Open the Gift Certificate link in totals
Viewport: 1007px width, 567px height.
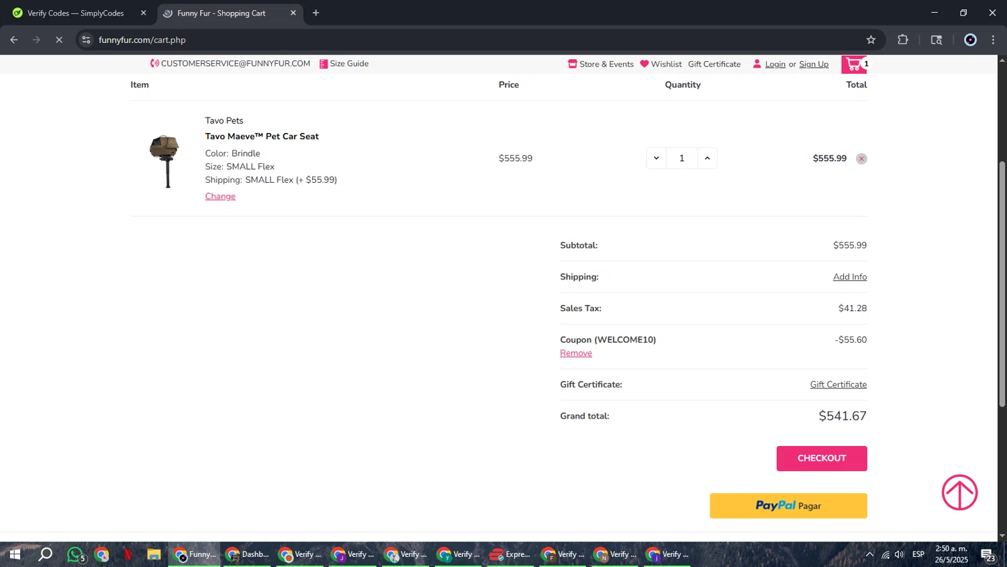(x=838, y=384)
